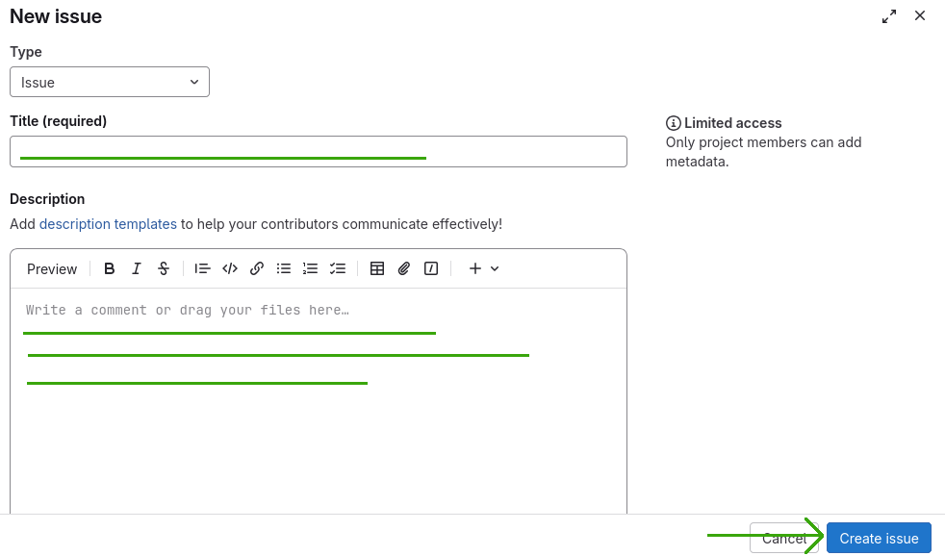Insert inline code formatting
The image size is (945, 556).
click(x=230, y=269)
